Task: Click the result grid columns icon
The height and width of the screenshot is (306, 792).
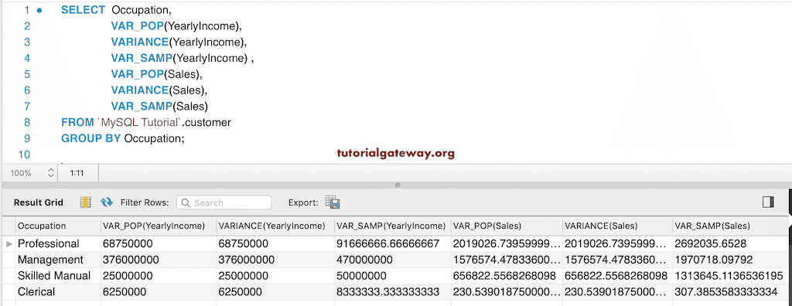Action: click(85, 202)
